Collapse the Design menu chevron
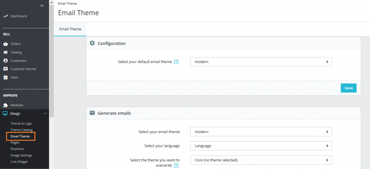 45,114
